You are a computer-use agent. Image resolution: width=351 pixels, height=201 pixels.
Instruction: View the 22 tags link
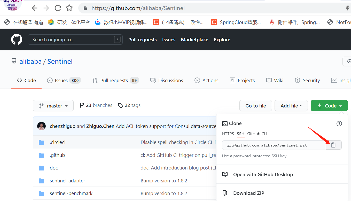tap(129, 105)
